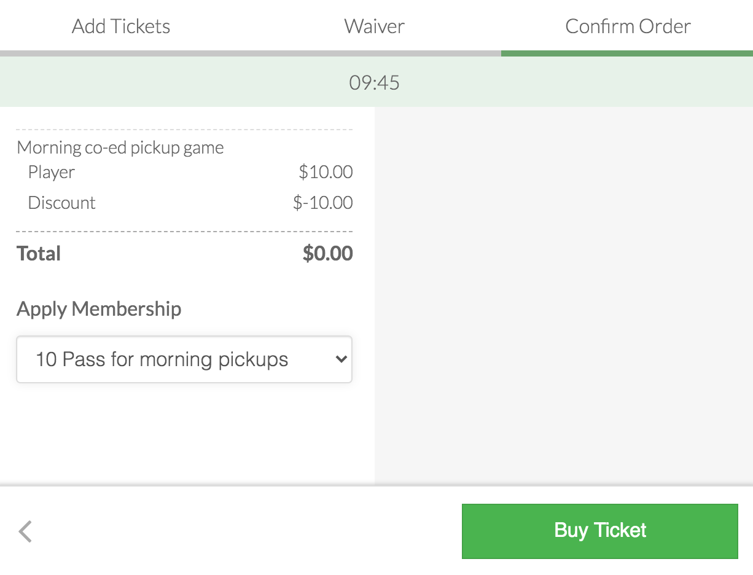Click the empty gray panel on the right
The width and height of the screenshot is (753, 575).
tap(563, 295)
